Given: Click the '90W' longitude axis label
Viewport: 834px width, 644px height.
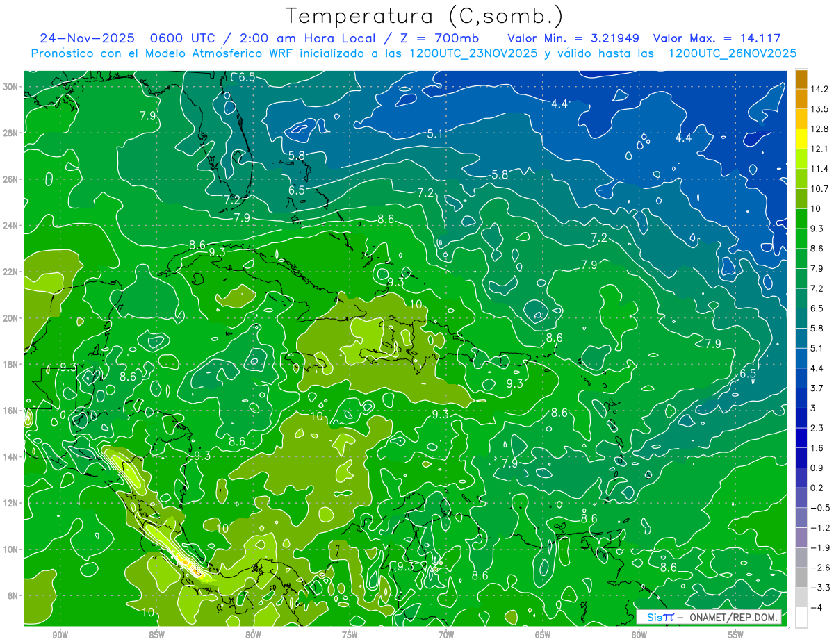Looking at the screenshot, I should pyautogui.click(x=60, y=635).
